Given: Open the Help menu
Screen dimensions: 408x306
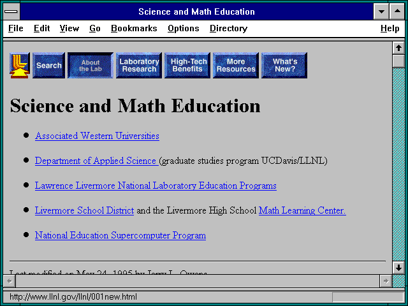Looking at the screenshot, I should [390, 28].
